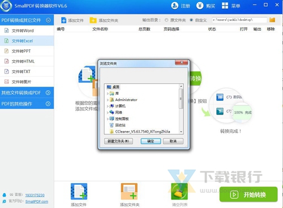Viewport: 283px width, 208px height.
Task: Select 文件转Word conversion mode
Action: pyautogui.click(x=27, y=31)
